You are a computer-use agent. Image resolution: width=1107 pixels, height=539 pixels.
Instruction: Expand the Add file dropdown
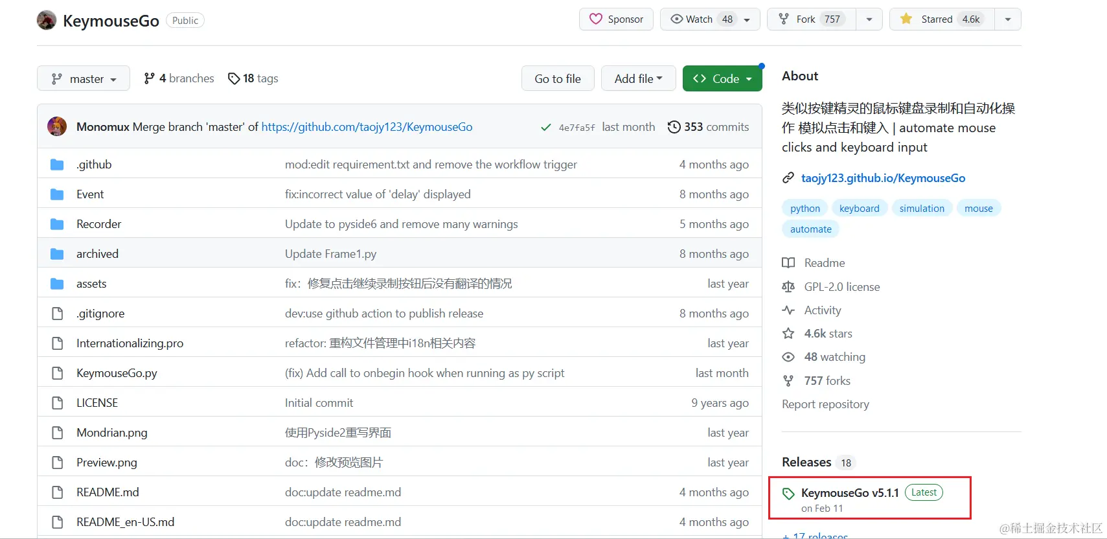(x=639, y=78)
